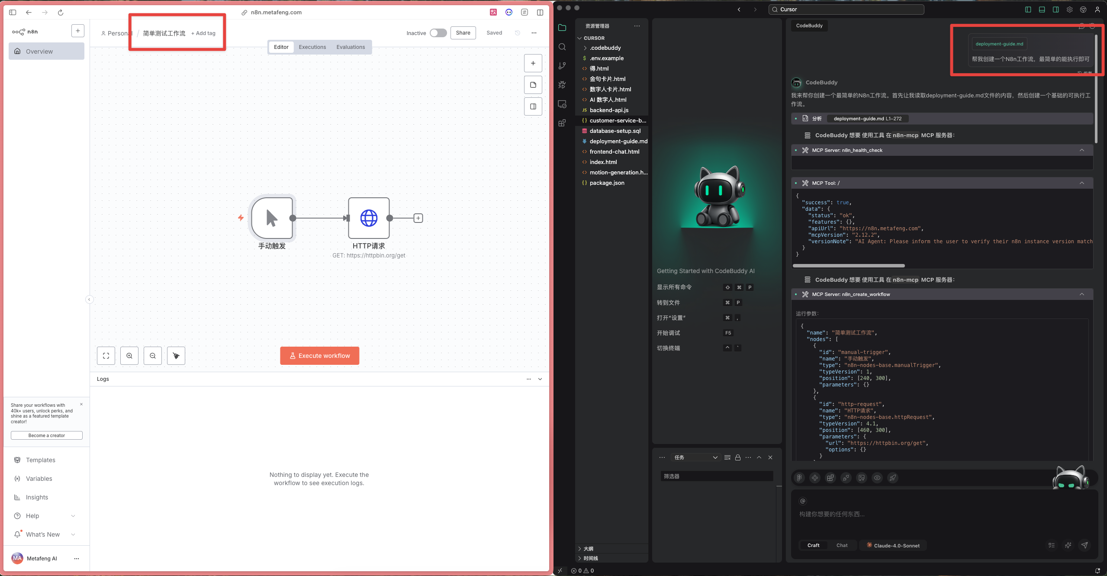Click + Add tag next to workflow name
This screenshot has width=1107, height=576.
click(x=203, y=33)
